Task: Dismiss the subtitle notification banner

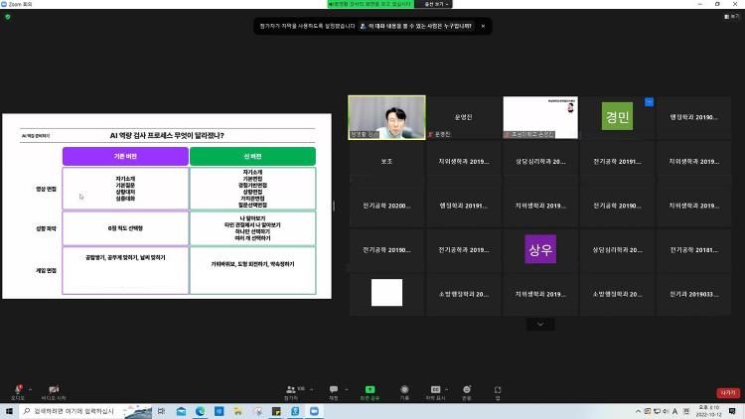Action: tap(484, 26)
